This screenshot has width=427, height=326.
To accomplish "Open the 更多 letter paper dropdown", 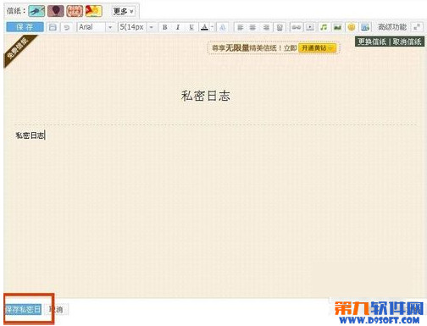I will click(x=123, y=11).
